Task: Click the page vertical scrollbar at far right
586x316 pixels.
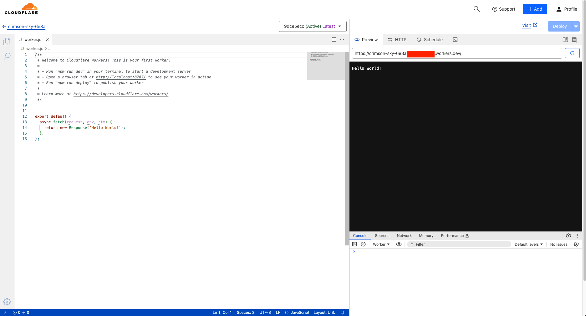Action: point(584,141)
